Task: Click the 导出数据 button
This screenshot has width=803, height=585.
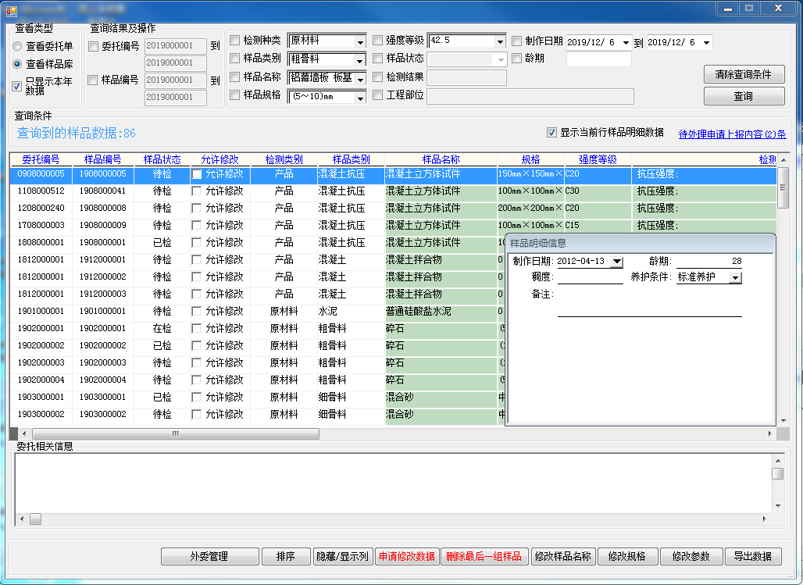Action: tap(752, 556)
